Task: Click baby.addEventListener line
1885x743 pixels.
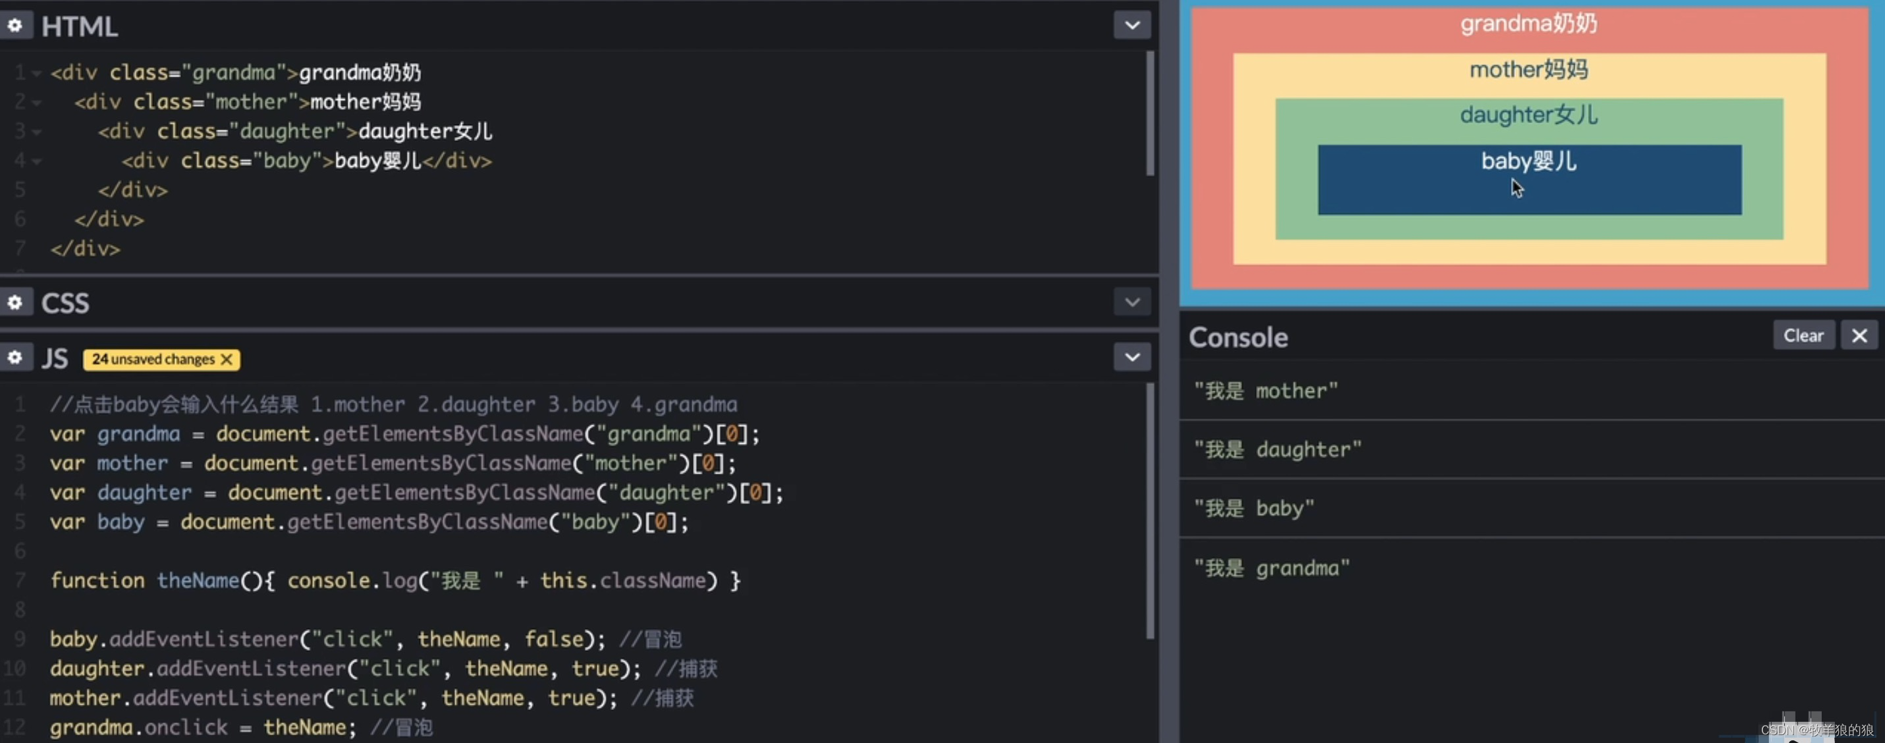Action: [366, 639]
